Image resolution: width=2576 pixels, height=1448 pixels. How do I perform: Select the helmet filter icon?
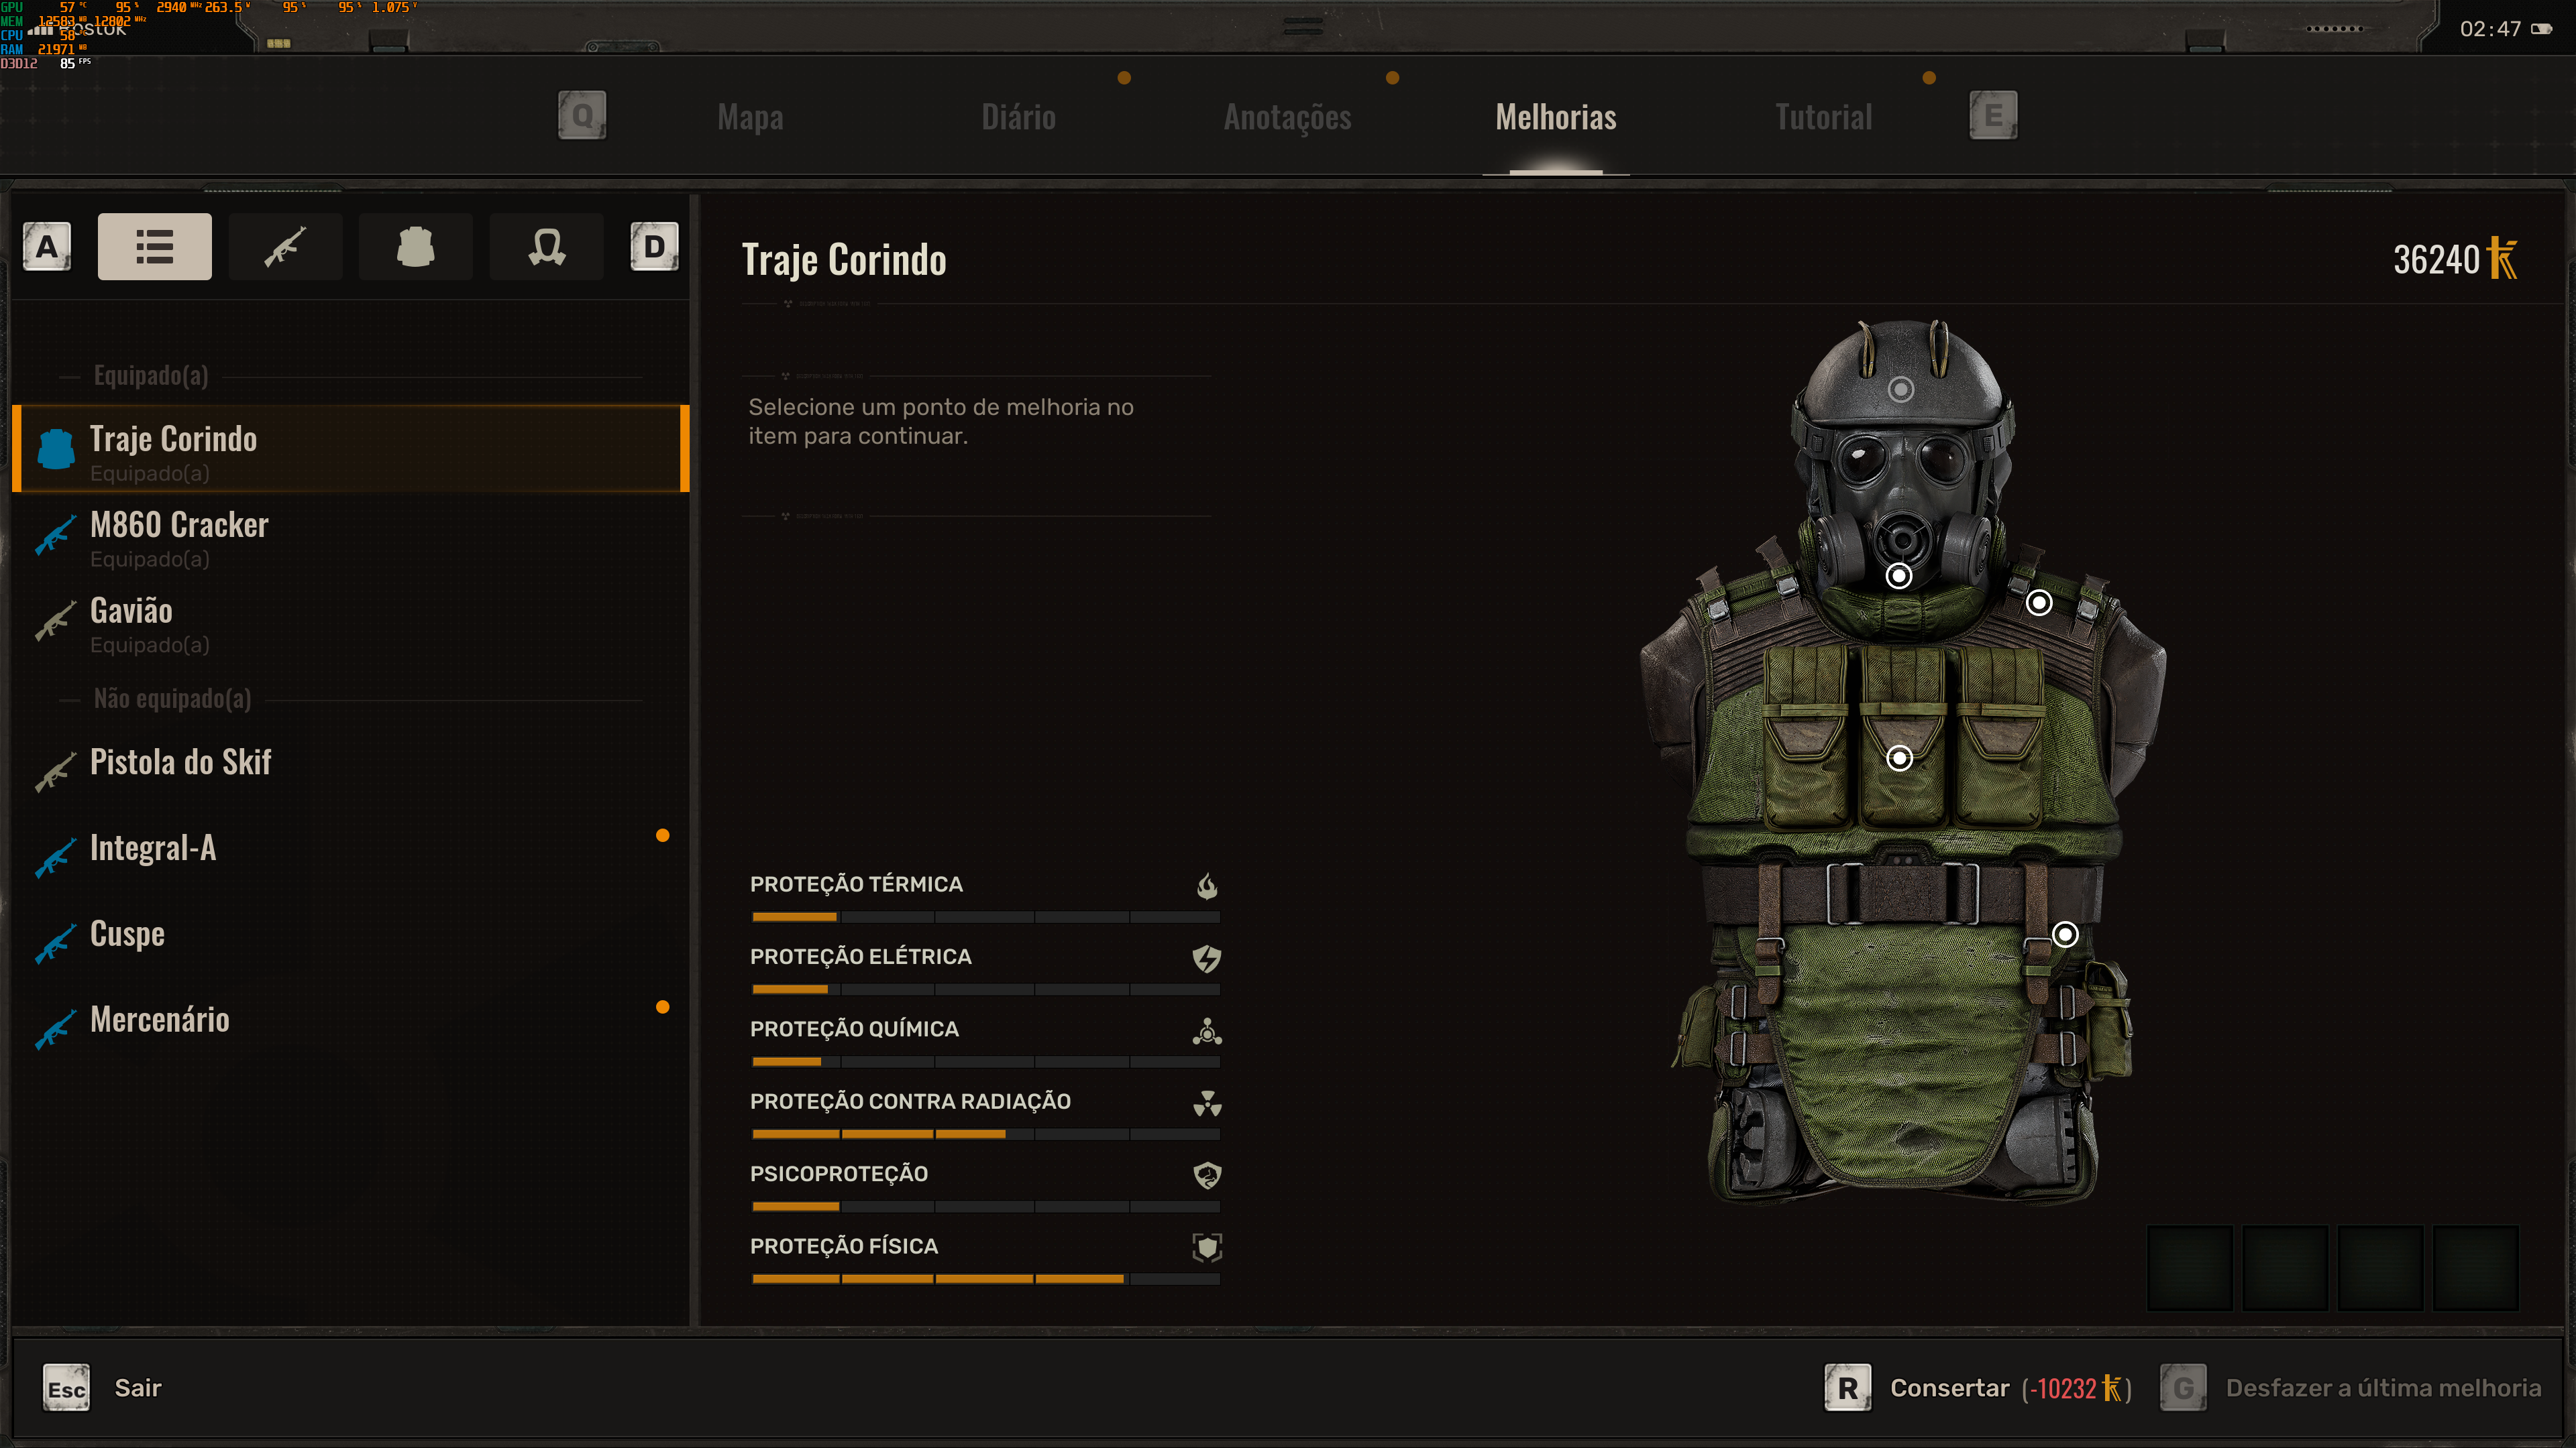[x=546, y=247]
